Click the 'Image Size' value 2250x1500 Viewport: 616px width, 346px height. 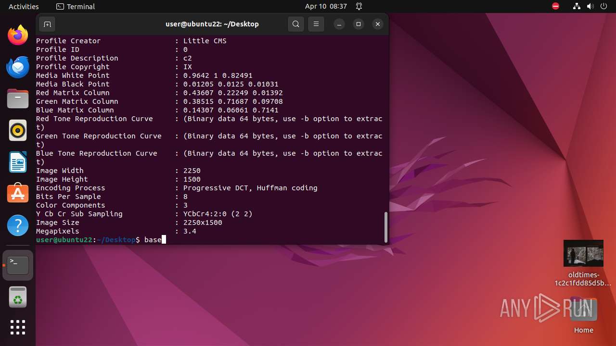(203, 222)
